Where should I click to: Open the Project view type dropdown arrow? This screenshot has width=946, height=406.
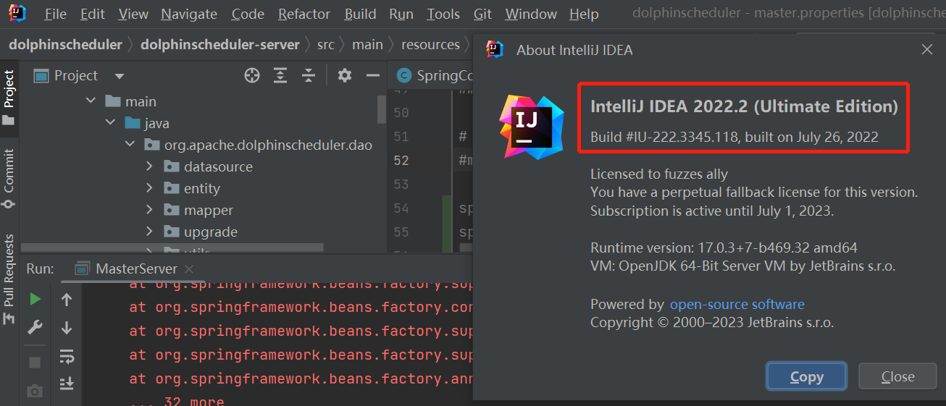(x=120, y=76)
